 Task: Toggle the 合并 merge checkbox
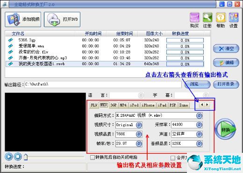coord(173,158)
